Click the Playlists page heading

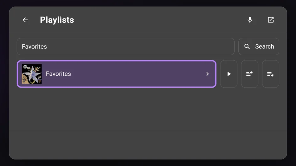tap(57, 20)
